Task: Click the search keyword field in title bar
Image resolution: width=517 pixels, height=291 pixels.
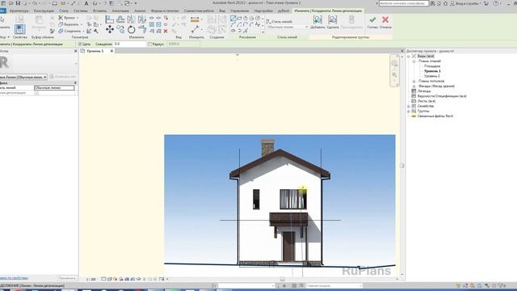Action: pyautogui.click(x=404, y=3)
